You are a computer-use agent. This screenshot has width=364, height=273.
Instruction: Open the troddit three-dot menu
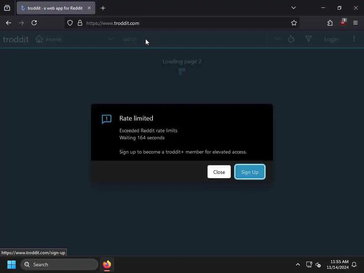coord(354,39)
